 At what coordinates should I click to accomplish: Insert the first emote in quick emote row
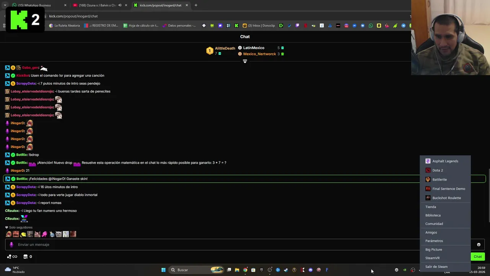click(8, 234)
